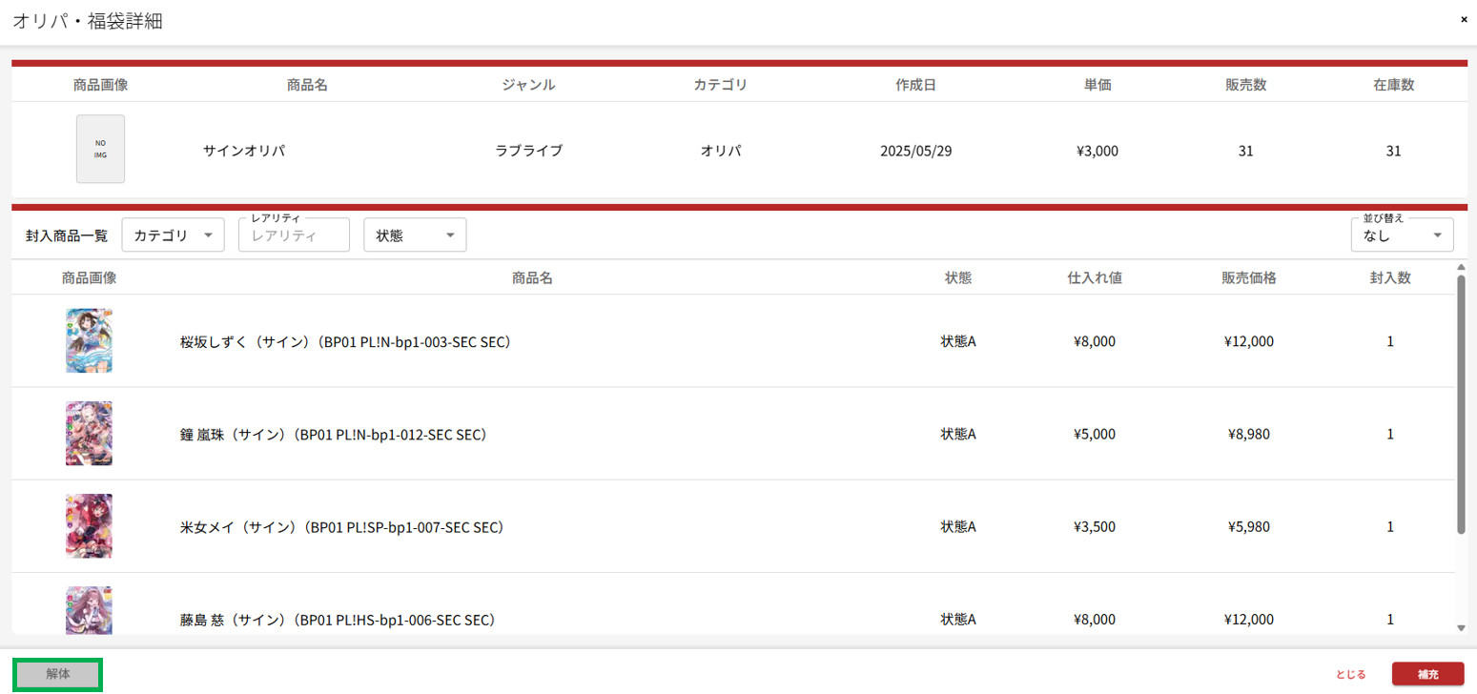Viewport: 1477px width, 694px height.
Task: Open the 状態 filter dropdown
Action: coord(415,235)
